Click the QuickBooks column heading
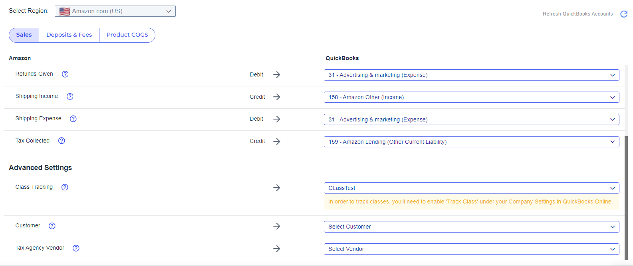This screenshot has width=633, height=266. tap(342, 58)
